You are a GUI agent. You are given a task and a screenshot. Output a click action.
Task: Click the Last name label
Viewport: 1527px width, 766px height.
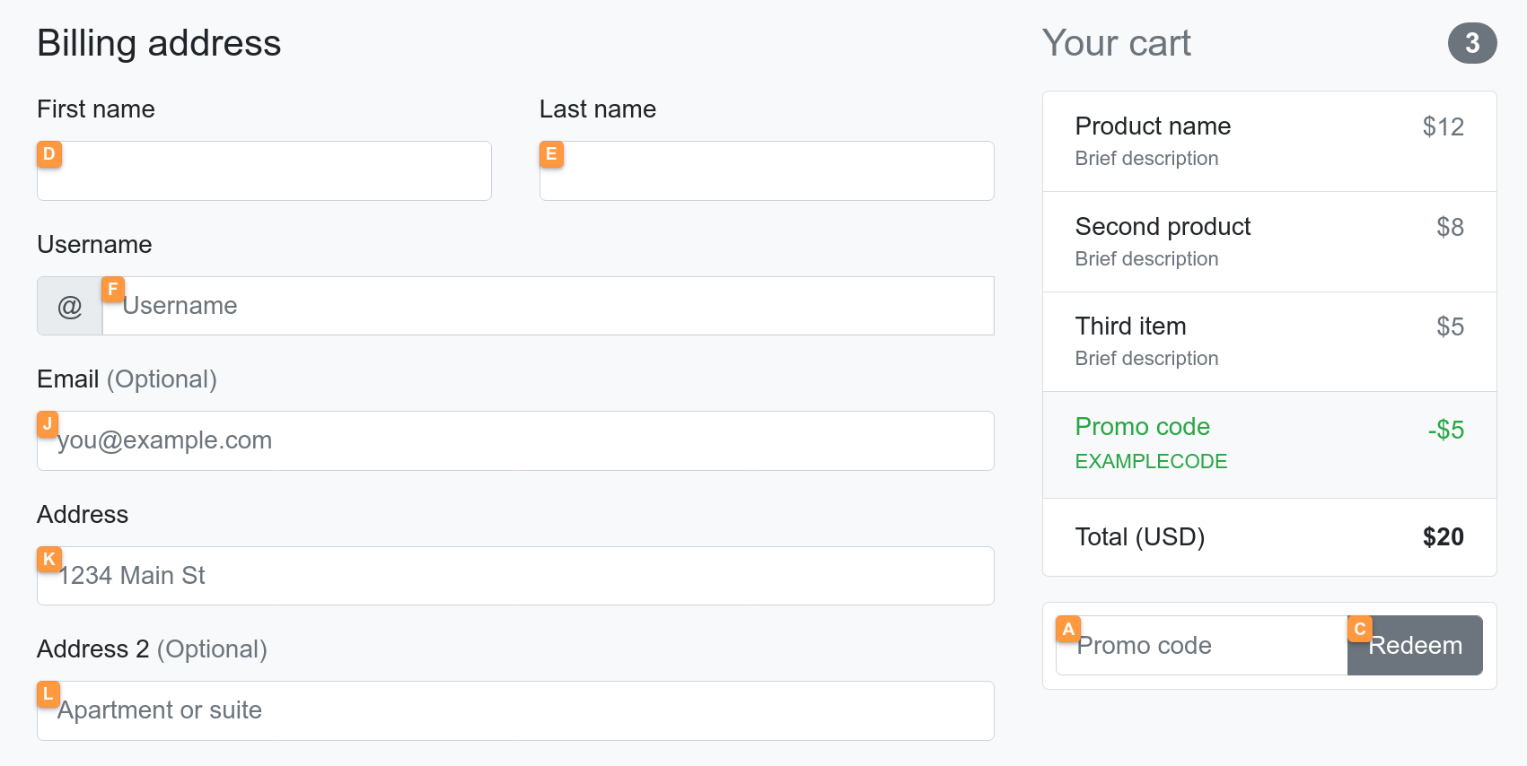pyautogui.click(x=598, y=109)
